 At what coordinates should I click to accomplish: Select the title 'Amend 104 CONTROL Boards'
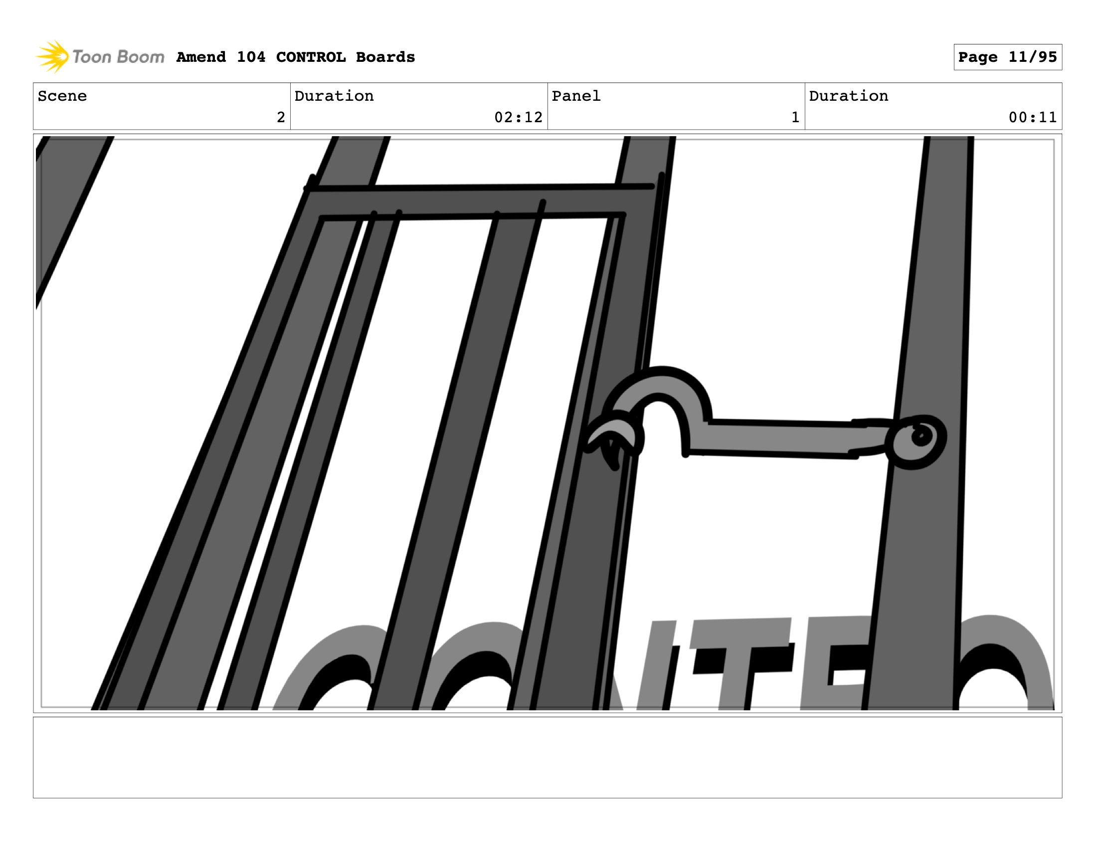[x=296, y=57]
